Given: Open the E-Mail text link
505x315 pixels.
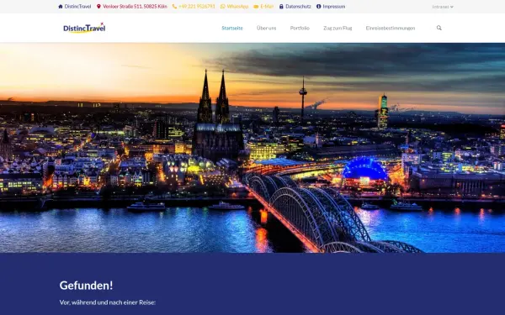Looking at the screenshot, I should [267, 7].
